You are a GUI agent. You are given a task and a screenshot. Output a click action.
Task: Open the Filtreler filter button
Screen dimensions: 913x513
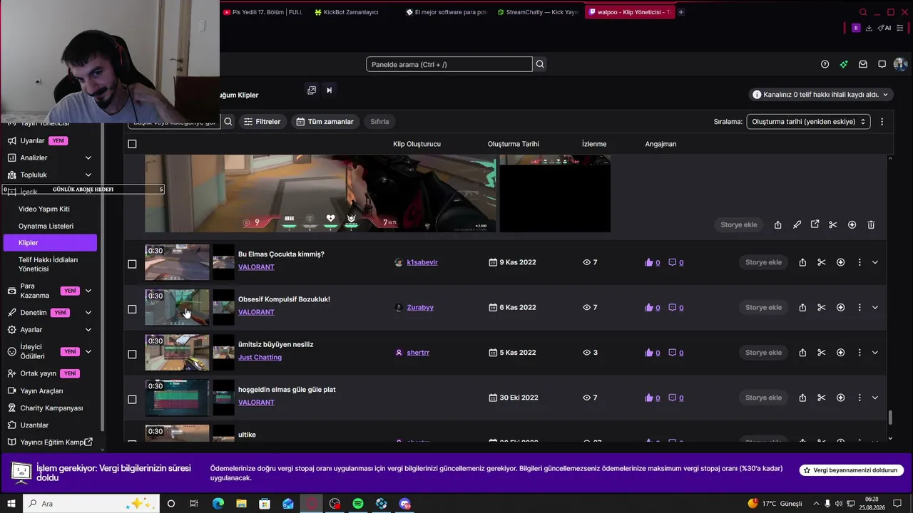(262, 122)
